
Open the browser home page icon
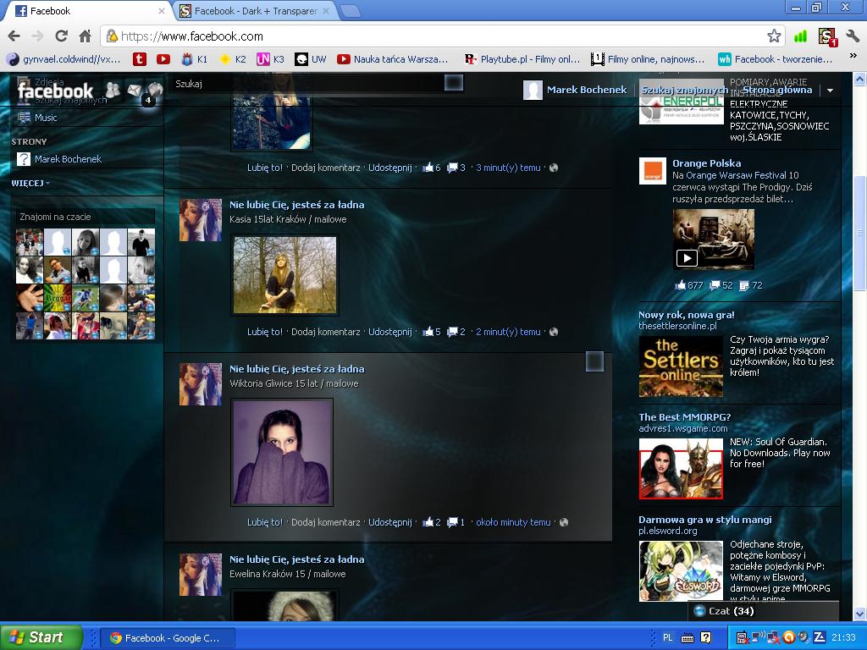[x=85, y=36]
